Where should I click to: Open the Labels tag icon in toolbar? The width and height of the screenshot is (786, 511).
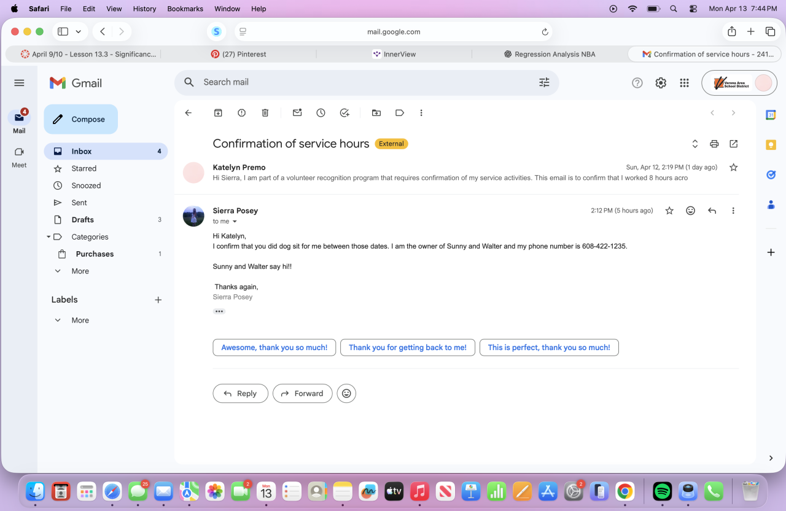tap(400, 113)
